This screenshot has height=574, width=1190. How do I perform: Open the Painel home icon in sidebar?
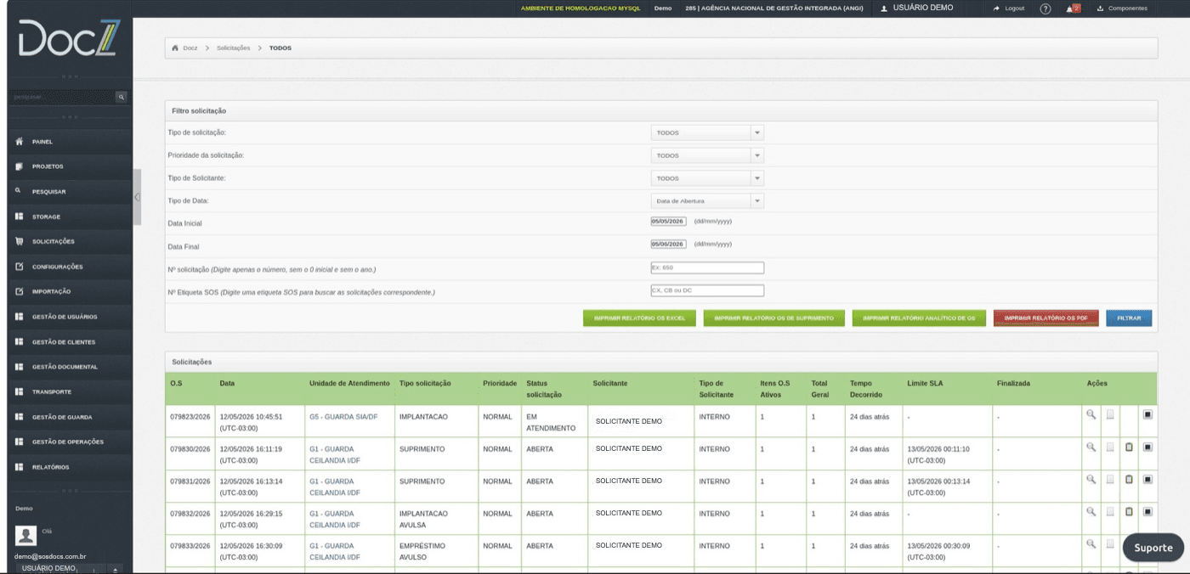(19, 142)
